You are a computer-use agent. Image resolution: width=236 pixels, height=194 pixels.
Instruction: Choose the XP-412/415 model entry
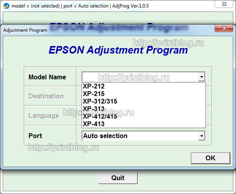[144, 117]
